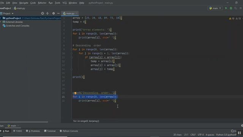Click the '# Descending order' comment line

click(x=87, y=46)
